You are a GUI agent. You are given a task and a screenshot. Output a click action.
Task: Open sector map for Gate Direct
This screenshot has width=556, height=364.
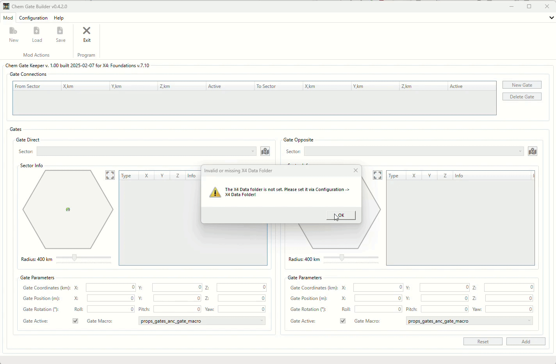pos(265,151)
